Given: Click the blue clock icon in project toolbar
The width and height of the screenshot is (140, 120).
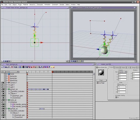Looking at the screenshot, I should tap(4, 67).
